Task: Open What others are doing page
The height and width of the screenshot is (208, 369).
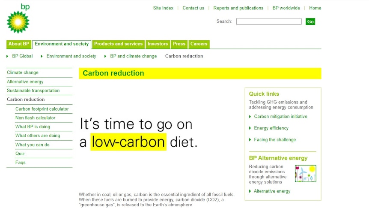Action: tap(38, 136)
